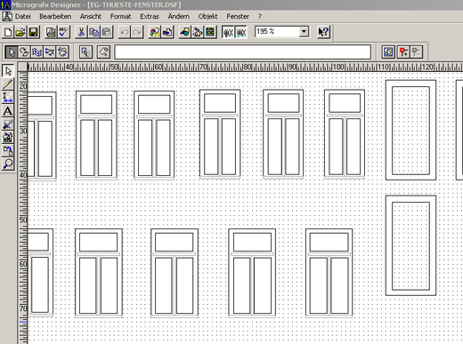Run the ABC spell check icon
Screen dimensions: 463x344
[63, 32]
